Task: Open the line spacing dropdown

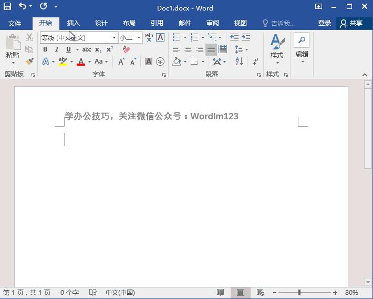Action: (x=241, y=49)
